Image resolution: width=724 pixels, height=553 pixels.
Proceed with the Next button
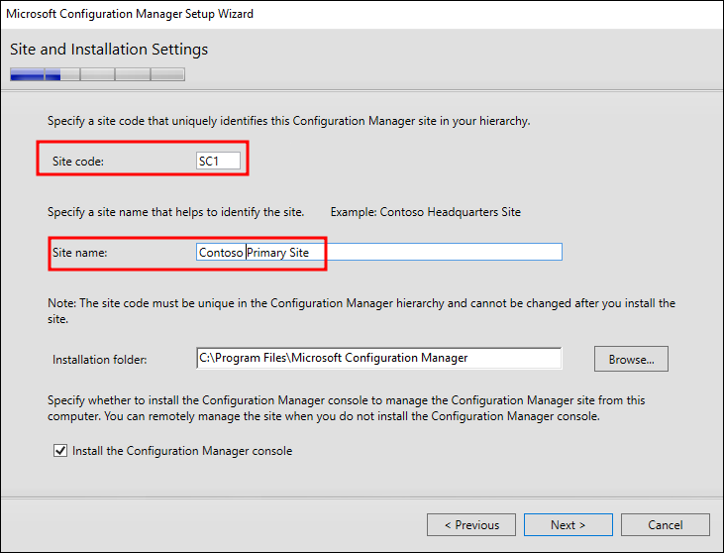pyautogui.click(x=568, y=524)
